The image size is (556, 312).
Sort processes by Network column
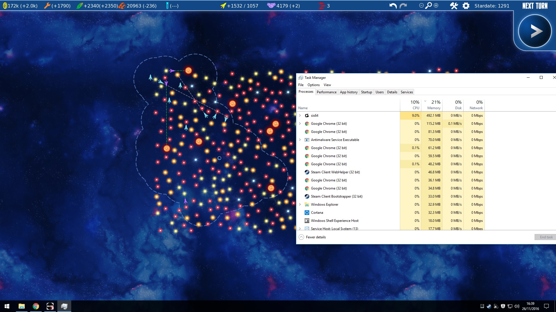point(474,105)
